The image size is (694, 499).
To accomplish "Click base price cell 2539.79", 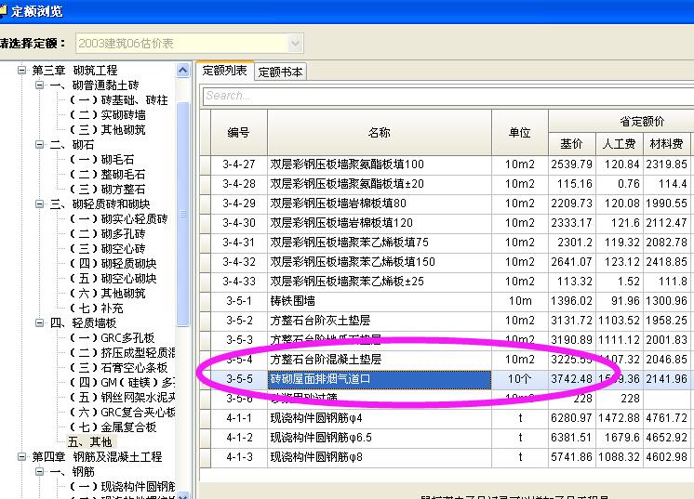I will pos(572,164).
